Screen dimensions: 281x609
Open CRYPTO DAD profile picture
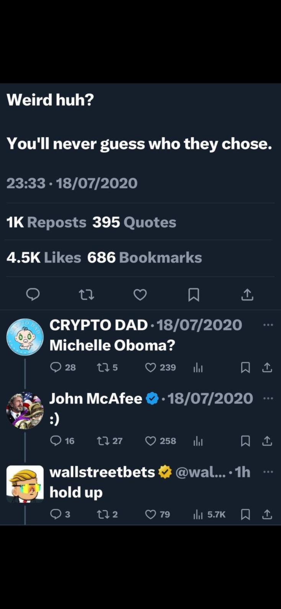pyautogui.click(x=25, y=337)
